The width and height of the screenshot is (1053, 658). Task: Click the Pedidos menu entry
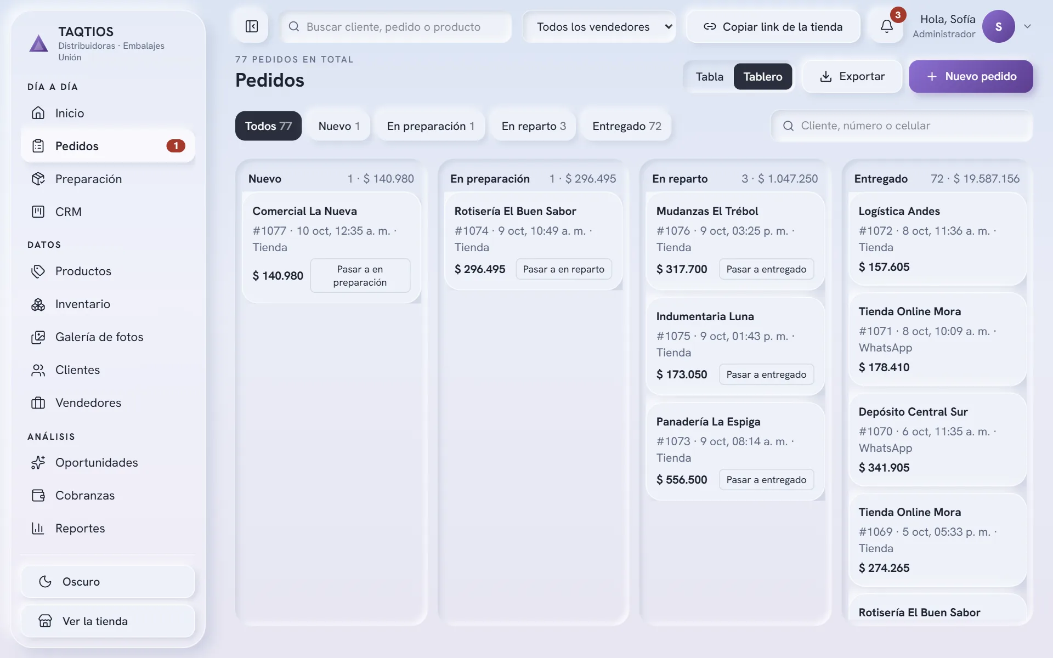(108, 146)
